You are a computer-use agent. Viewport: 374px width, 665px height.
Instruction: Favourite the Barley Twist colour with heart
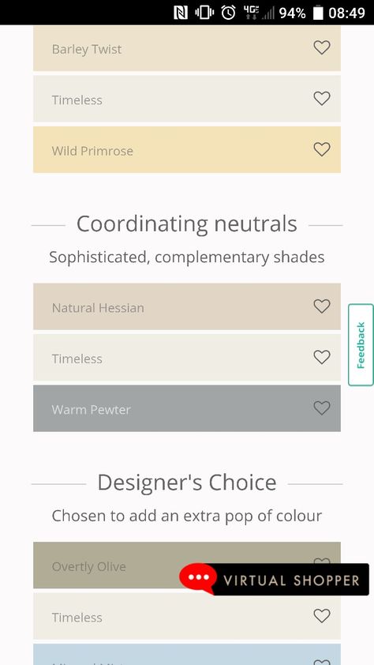[321, 47]
